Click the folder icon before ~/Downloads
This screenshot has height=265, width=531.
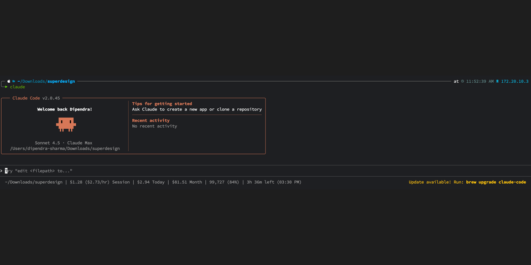tap(14, 82)
